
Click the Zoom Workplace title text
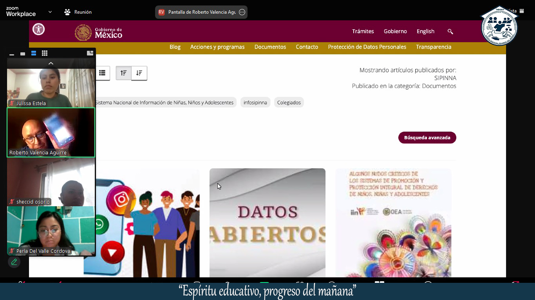[x=21, y=12]
